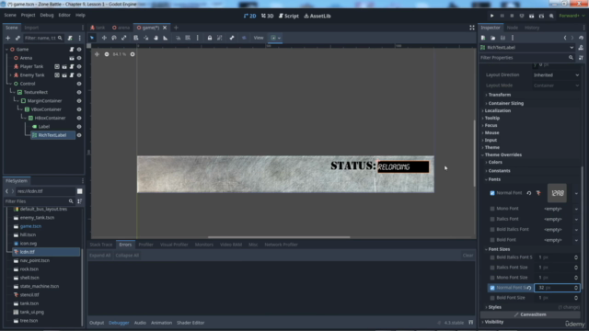Expand the Colors section
The height and width of the screenshot is (331, 589).
pyautogui.click(x=495, y=162)
